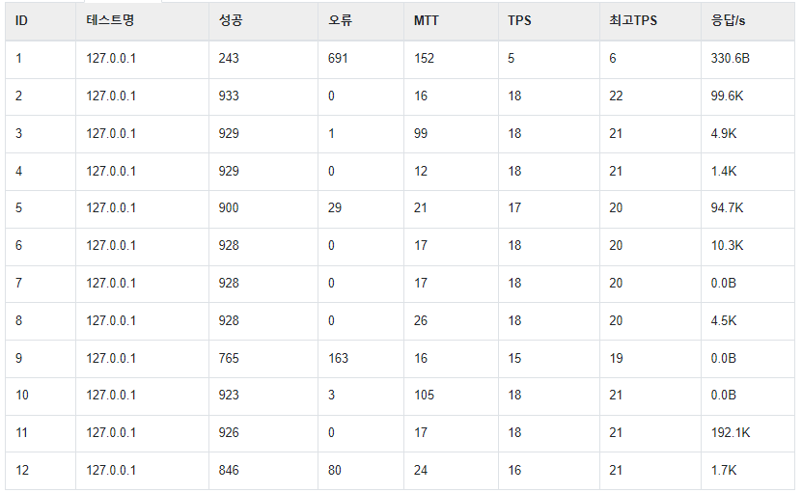
Task: Click the 테스트명 column header
Action: pos(142,21)
